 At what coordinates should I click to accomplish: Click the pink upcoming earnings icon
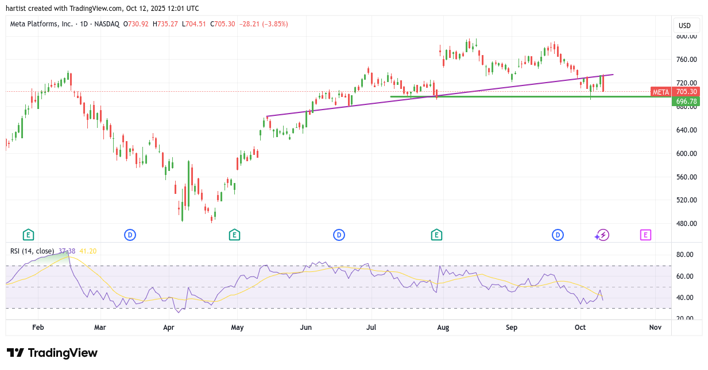(645, 235)
